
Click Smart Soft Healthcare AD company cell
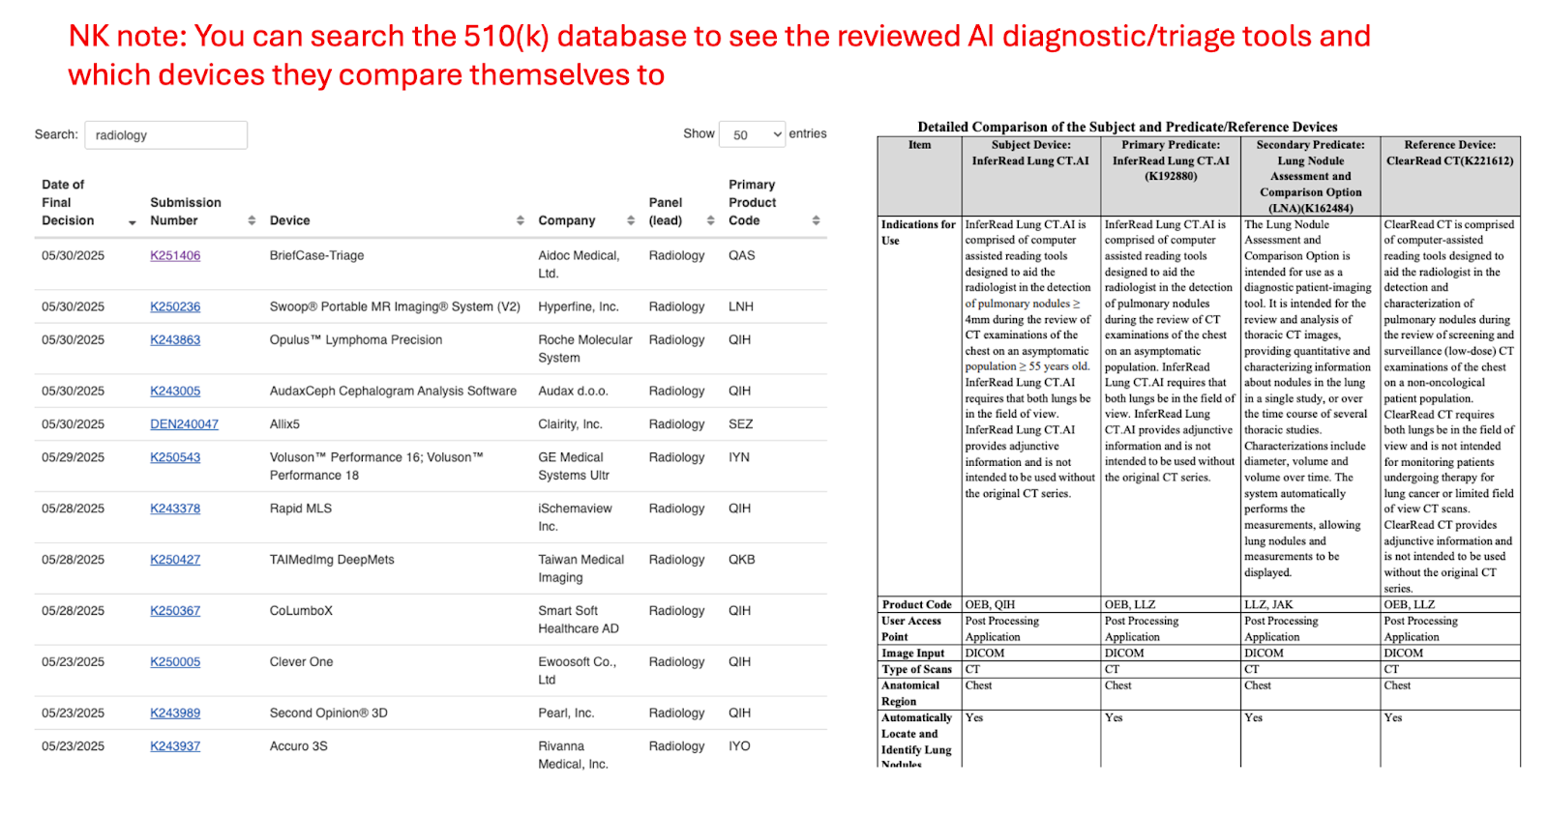point(579,620)
